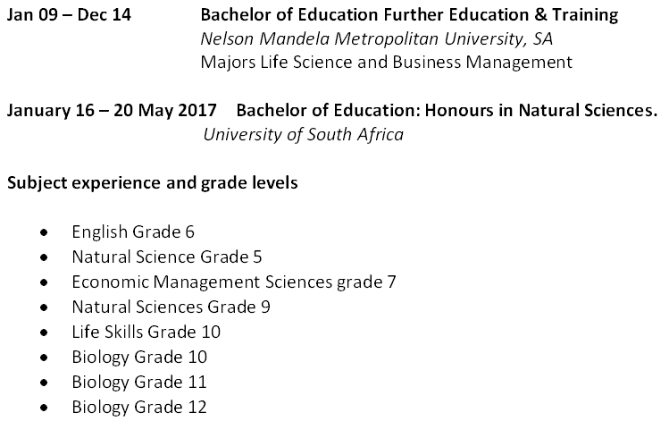
Task: Click the 'Biology Grade 11' list item
Action: point(139,382)
